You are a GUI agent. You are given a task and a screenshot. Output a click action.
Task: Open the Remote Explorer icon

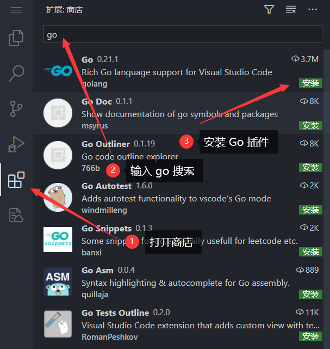(16, 215)
